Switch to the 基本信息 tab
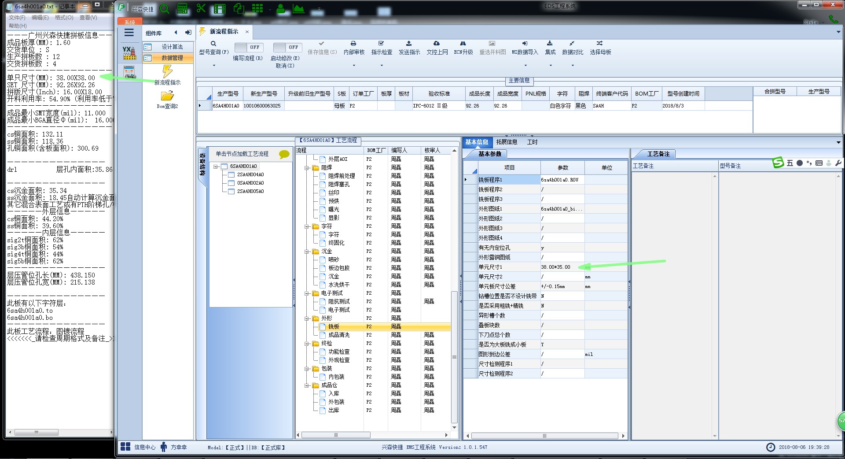Screen dimensions: 845x459 [x=477, y=142]
